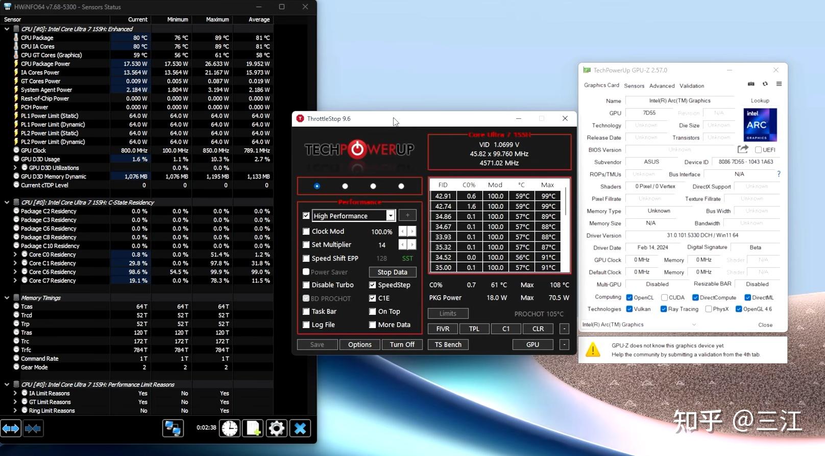Select the second ThrottleStop profile radio button
This screenshot has width=825, height=456.
pos(345,186)
